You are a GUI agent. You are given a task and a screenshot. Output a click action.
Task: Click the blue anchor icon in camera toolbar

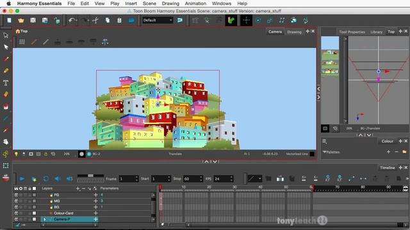pyautogui.click(x=105, y=42)
